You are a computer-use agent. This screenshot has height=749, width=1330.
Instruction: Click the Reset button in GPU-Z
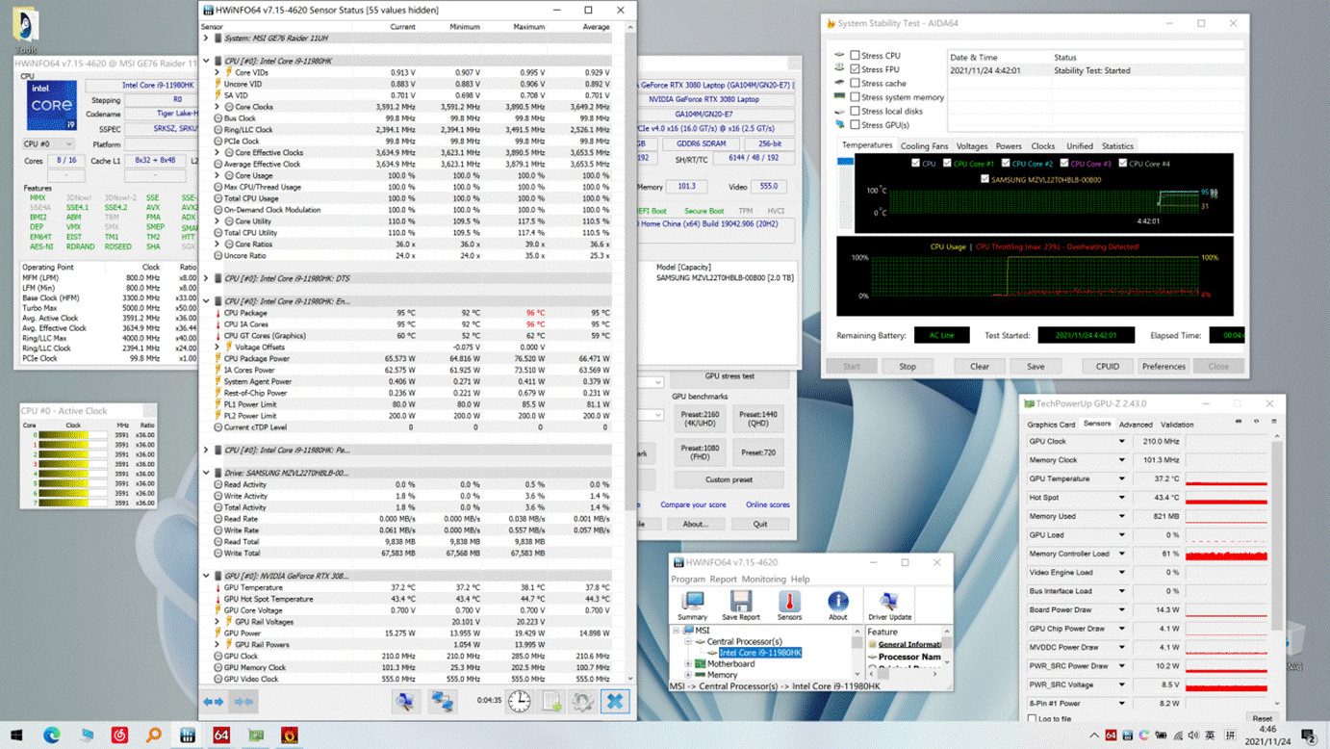[1262, 718]
